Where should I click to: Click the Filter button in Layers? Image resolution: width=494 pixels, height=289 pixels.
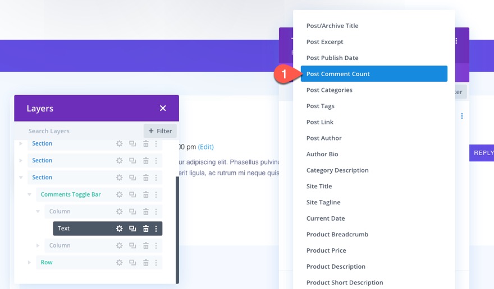(x=160, y=131)
